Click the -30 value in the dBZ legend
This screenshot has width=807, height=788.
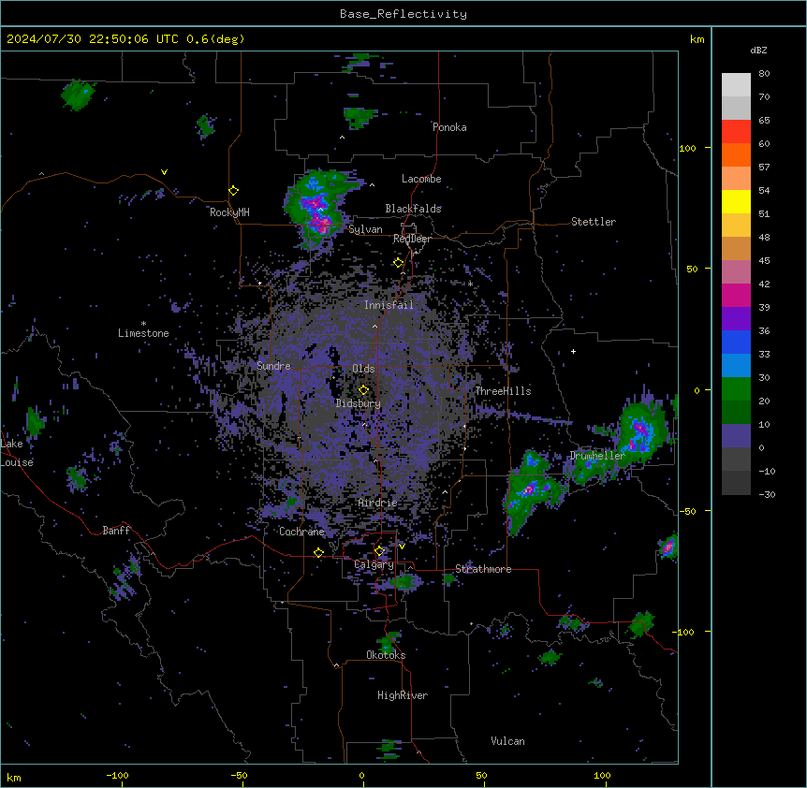[767, 495]
